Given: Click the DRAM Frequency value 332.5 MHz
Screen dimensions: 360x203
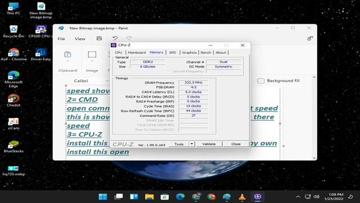Looking at the screenshot, I should [193, 82].
